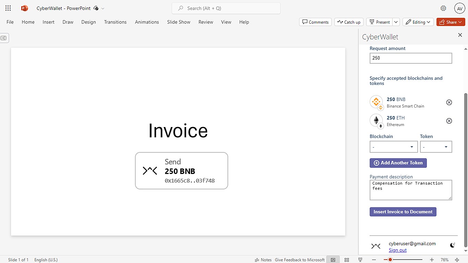Click the Slide 1 of 1 indicator
468x263 pixels.
point(18,260)
